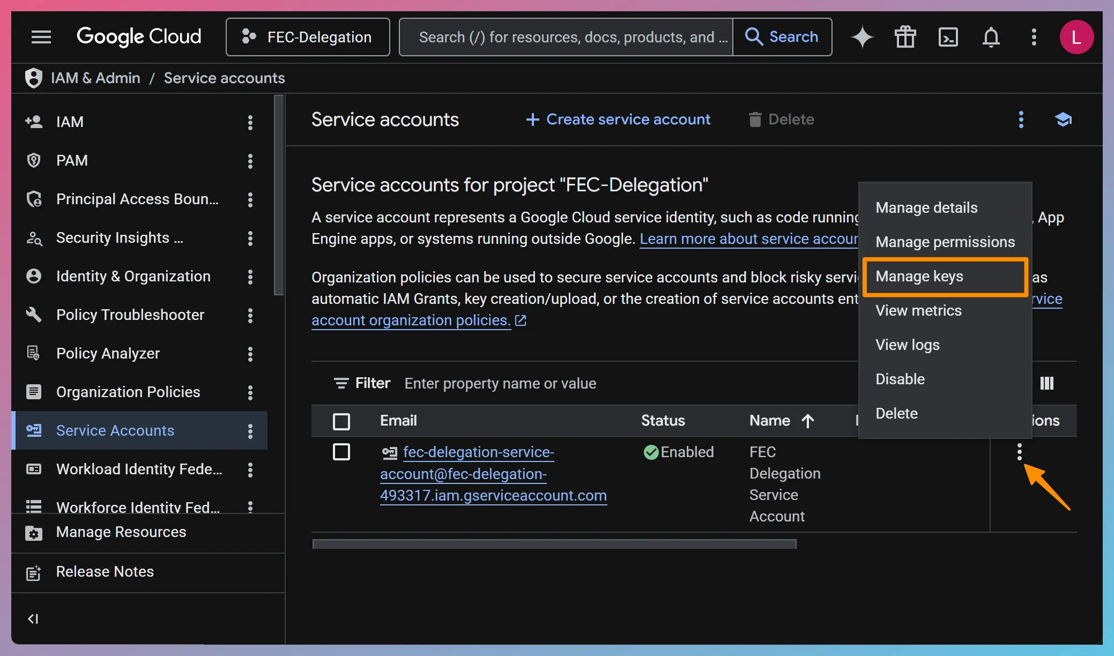1114x656 pixels.
Task: Open the free trial gift icon
Action: click(905, 37)
